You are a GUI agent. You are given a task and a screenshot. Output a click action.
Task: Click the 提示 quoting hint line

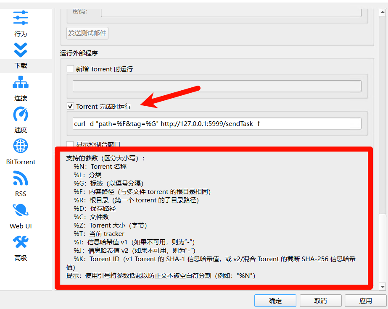tap(161, 276)
